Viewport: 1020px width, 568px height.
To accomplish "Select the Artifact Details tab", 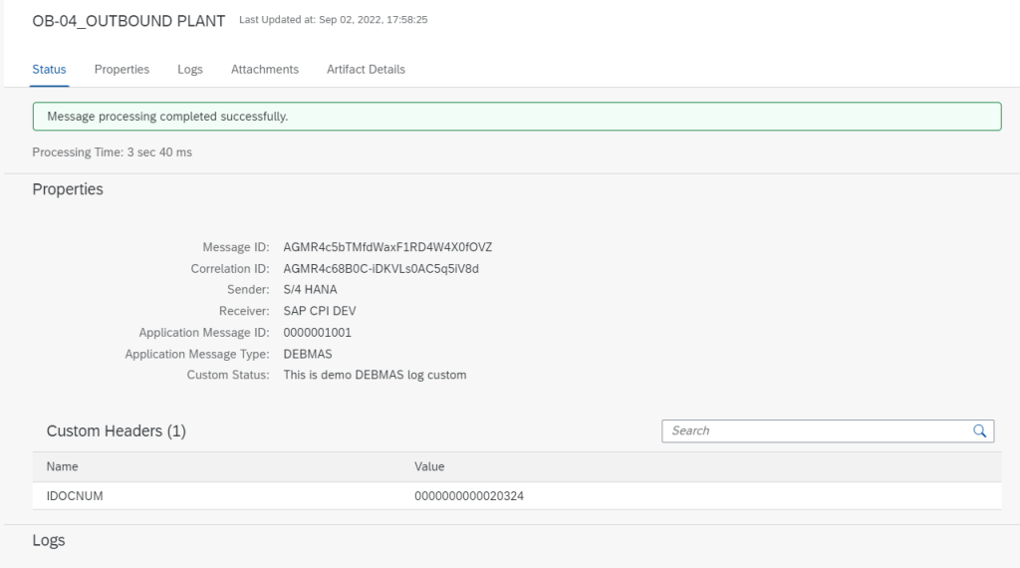I will pyautogui.click(x=366, y=70).
